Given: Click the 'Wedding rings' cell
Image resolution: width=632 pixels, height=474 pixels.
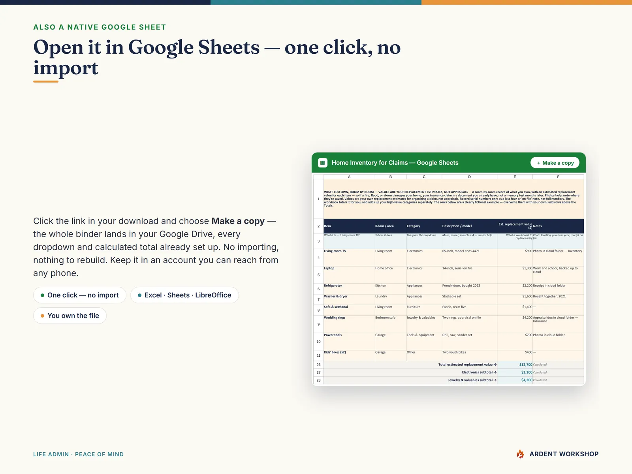Looking at the screenshot, I should 349,324.
